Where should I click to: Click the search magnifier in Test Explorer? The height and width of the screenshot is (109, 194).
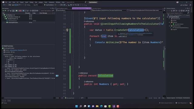(x=53, y=11)
